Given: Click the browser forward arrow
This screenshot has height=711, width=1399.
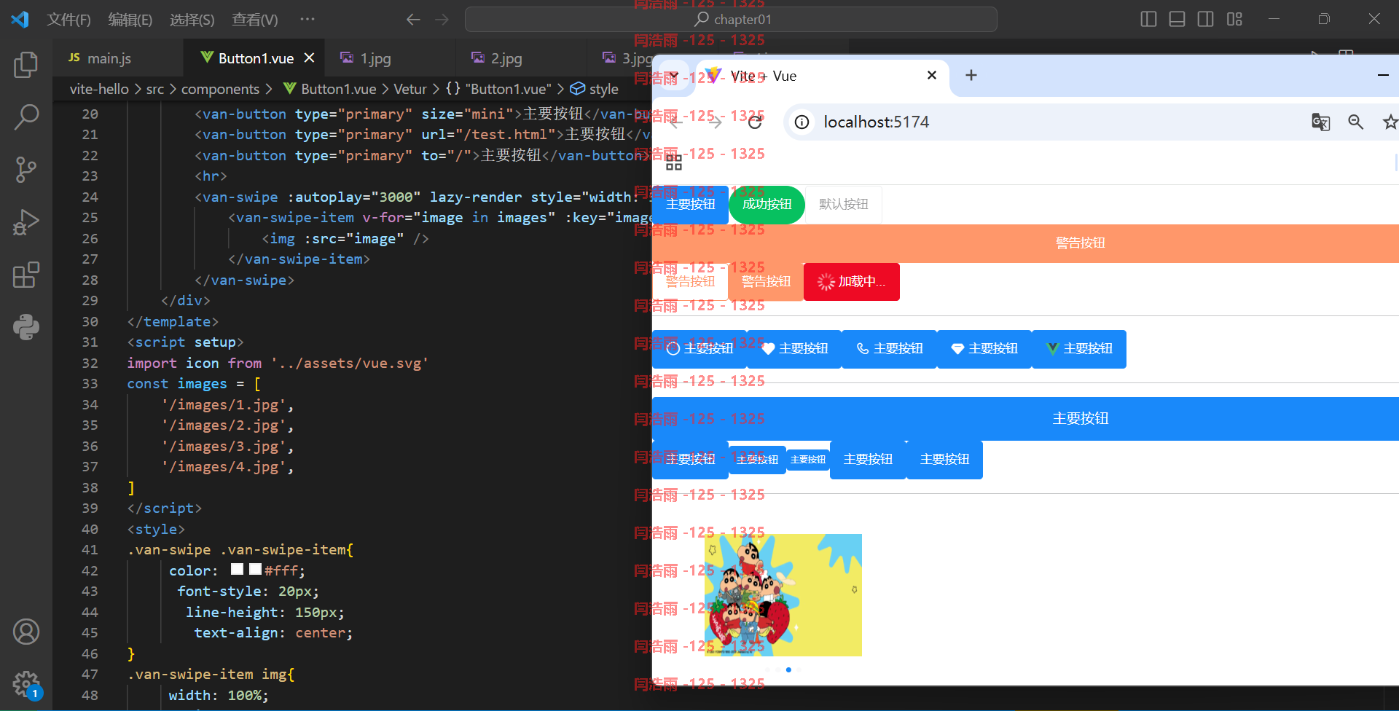Looking at the screenshot, I should [716, 122].
